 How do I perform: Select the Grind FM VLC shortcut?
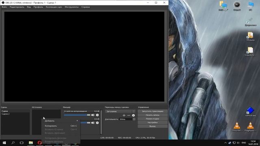click(x=237, y=127)
